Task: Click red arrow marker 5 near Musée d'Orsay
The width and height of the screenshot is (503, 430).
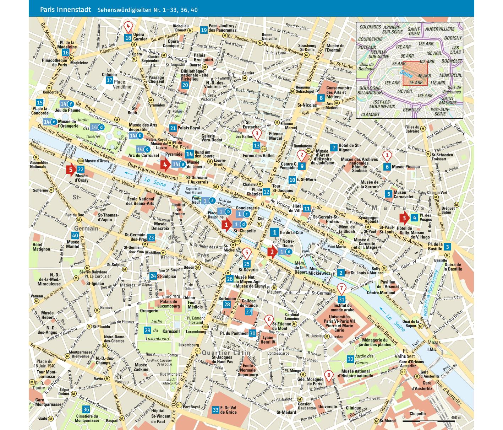Action: (x=71, y=170)
